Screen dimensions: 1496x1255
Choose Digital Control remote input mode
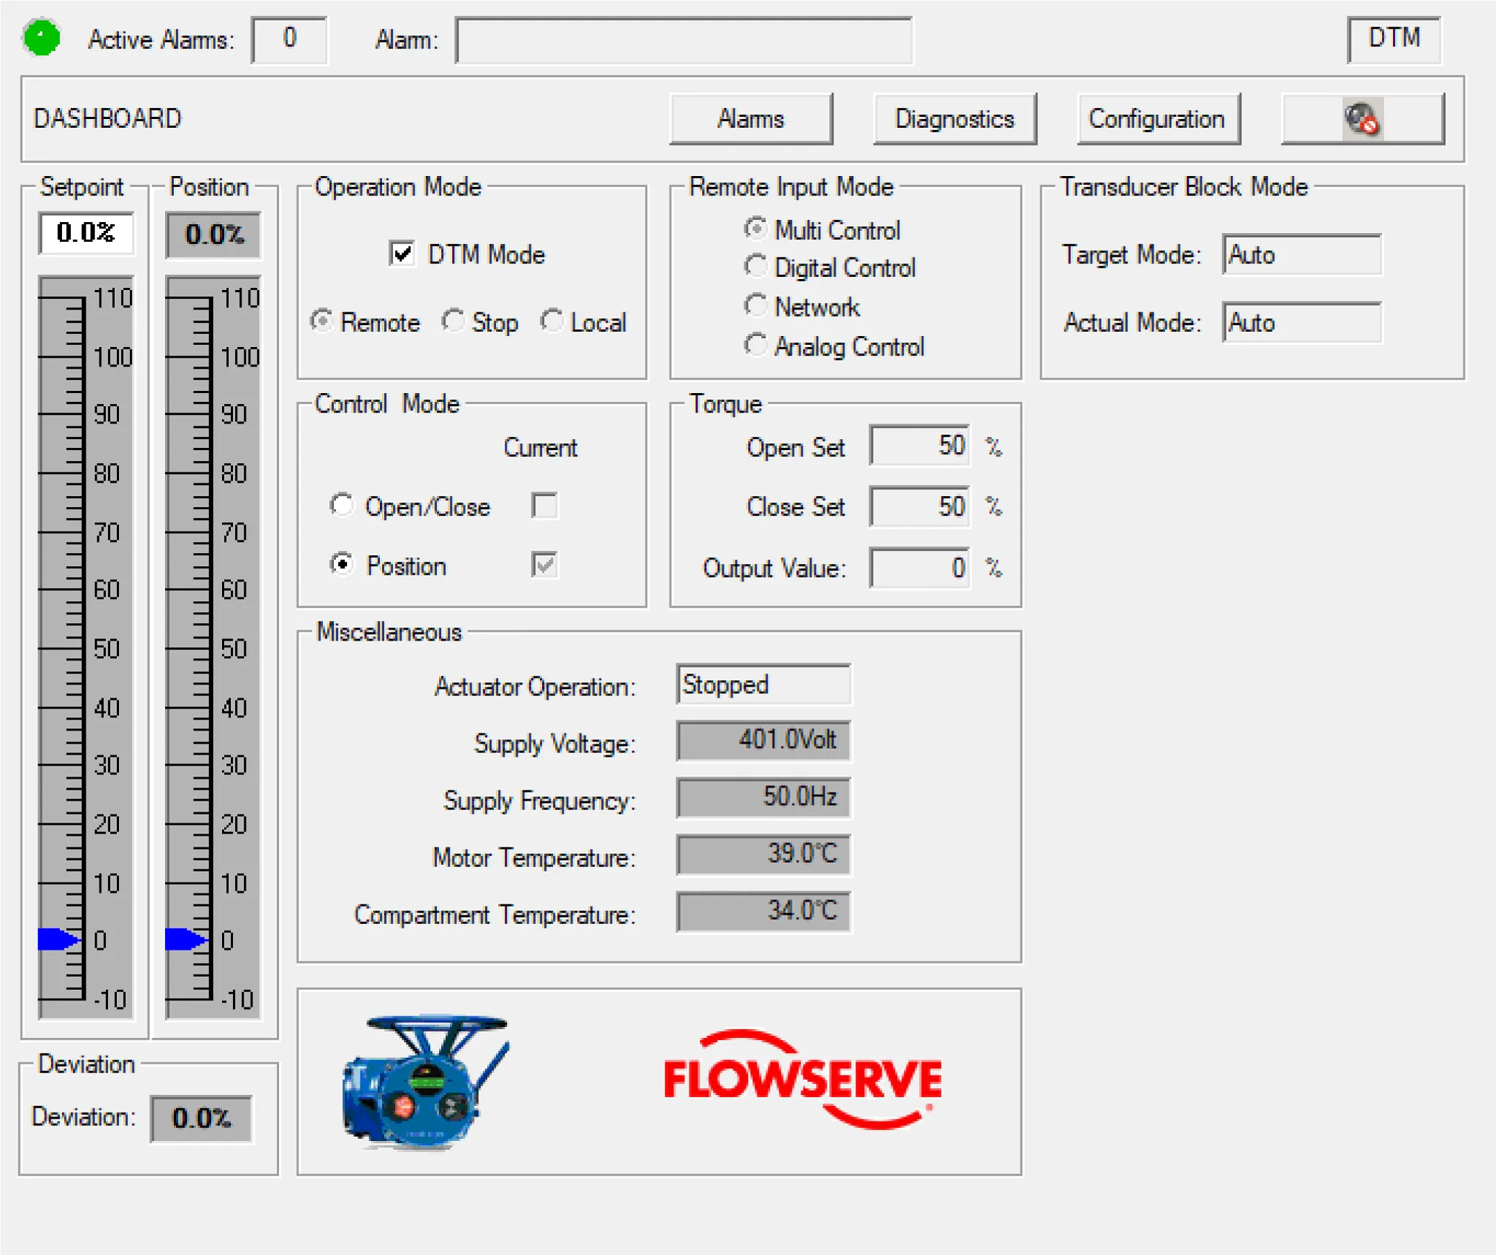coord(755,267)
